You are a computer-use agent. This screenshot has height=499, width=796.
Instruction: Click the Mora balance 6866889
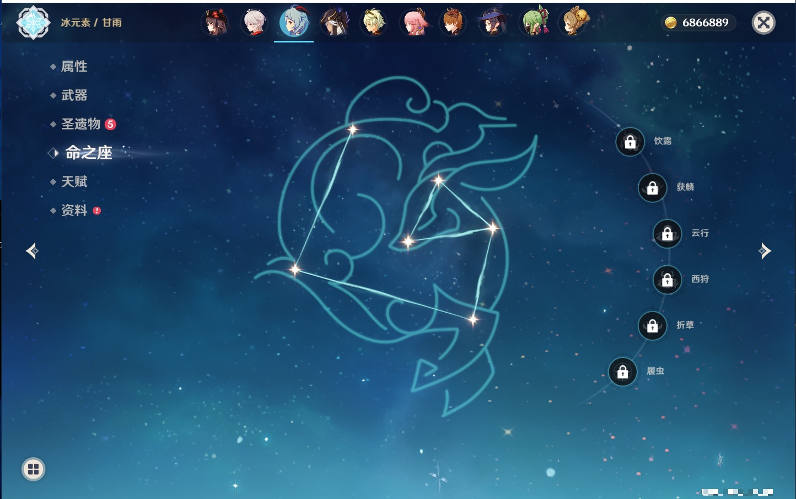pos(705,23)
